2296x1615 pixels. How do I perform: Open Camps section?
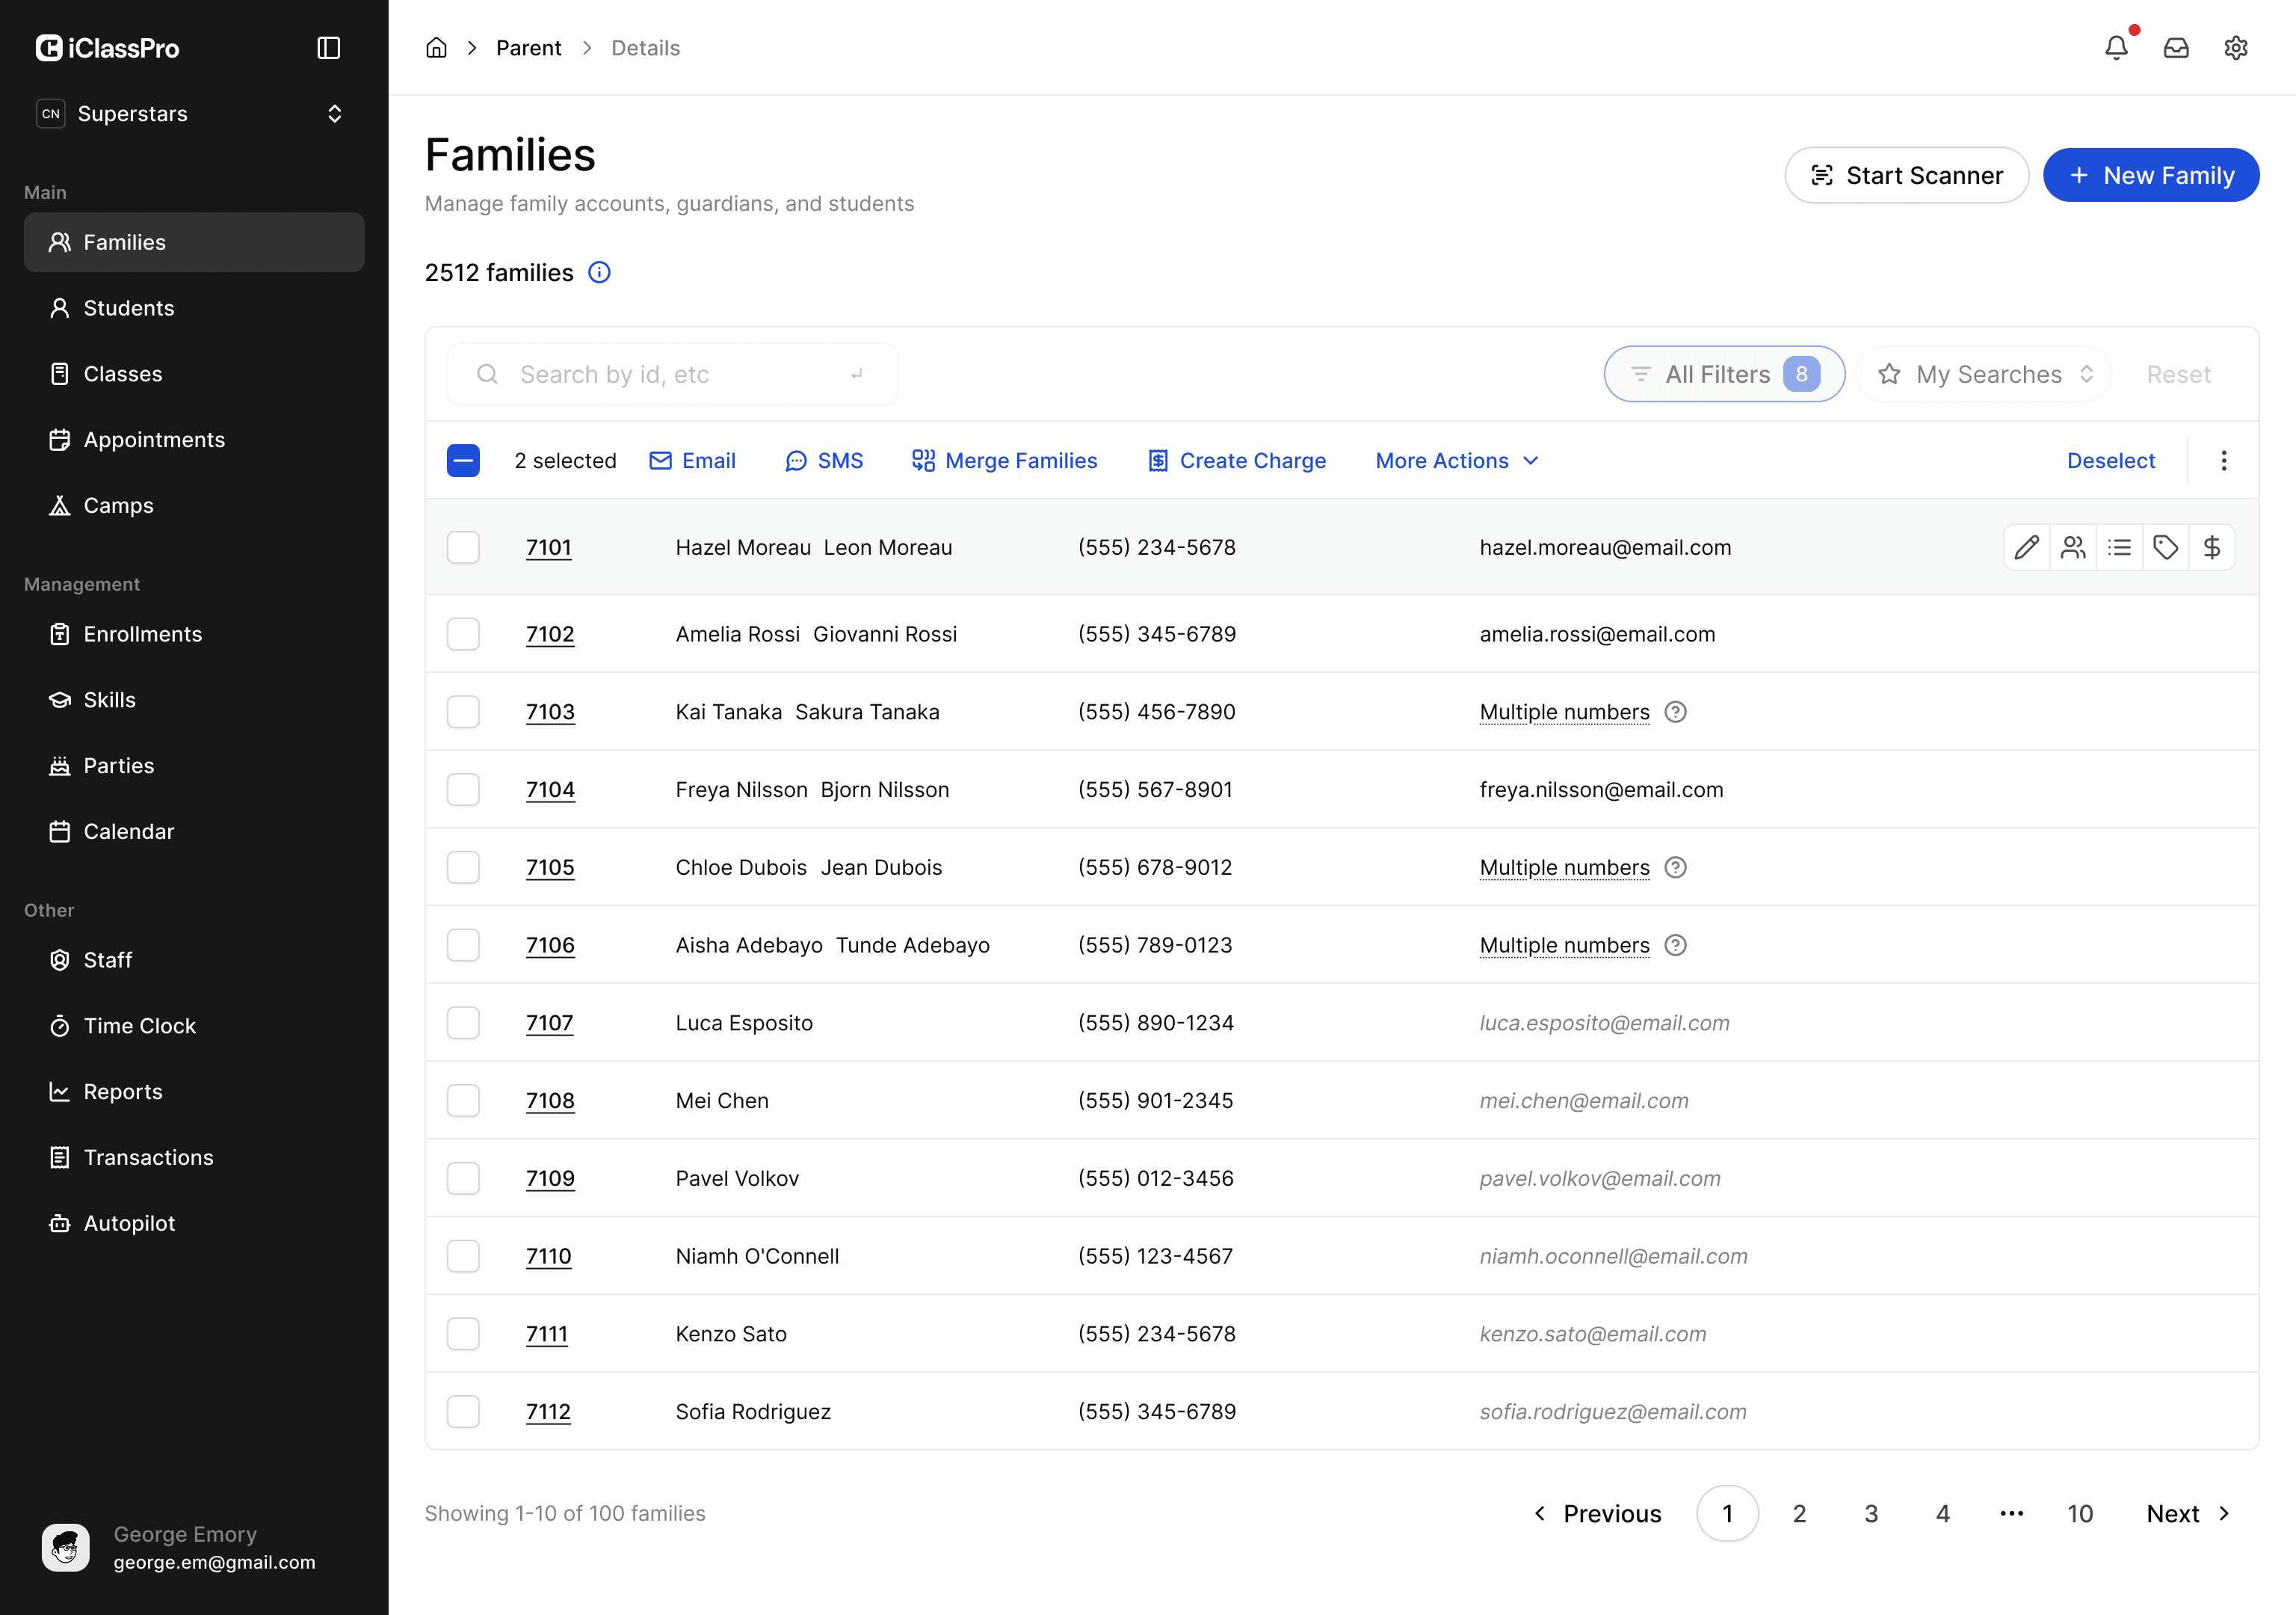click(194, 505)
